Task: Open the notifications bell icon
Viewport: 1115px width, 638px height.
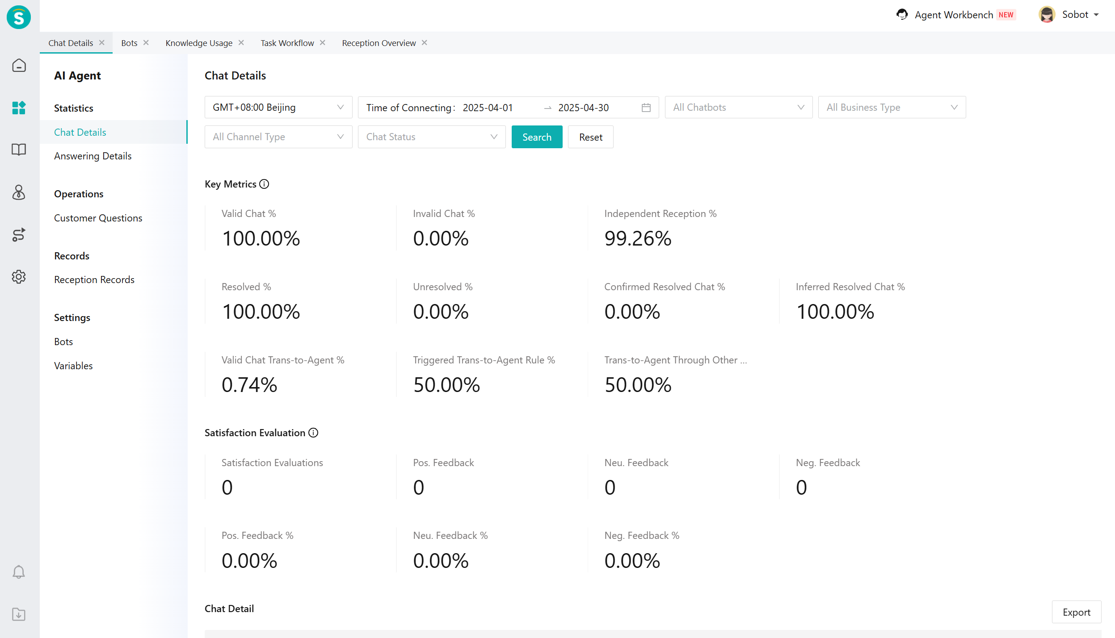Action: pos(19,572)
